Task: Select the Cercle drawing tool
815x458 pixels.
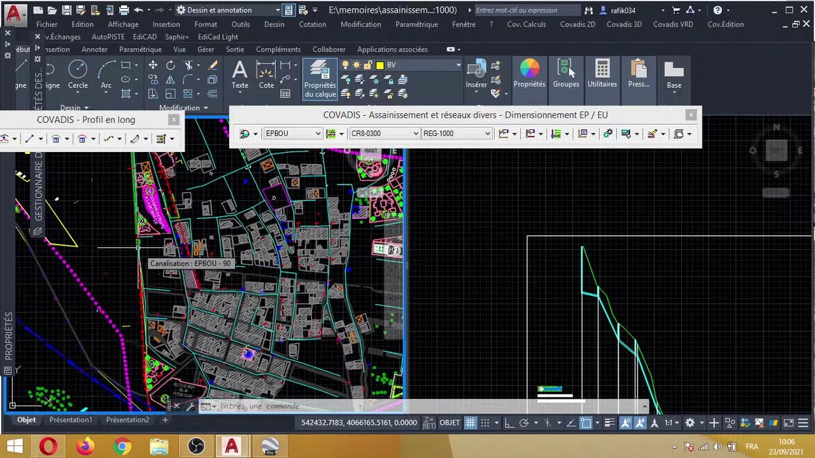Action: tap(78, 75)
